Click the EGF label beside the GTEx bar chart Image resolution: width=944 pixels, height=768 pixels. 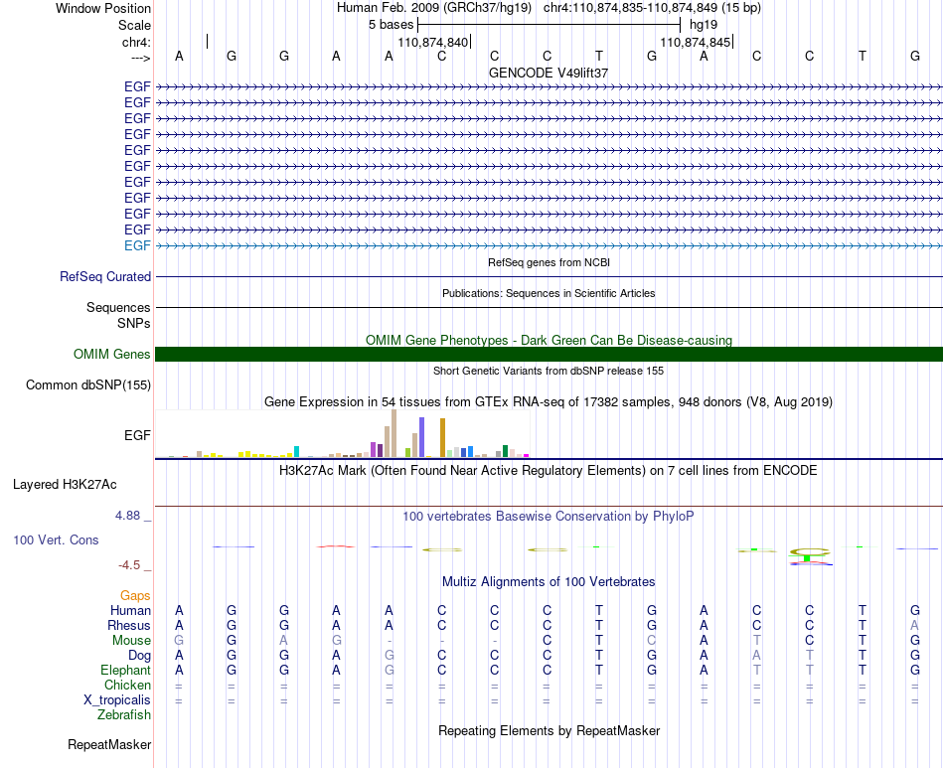(137, 435)
